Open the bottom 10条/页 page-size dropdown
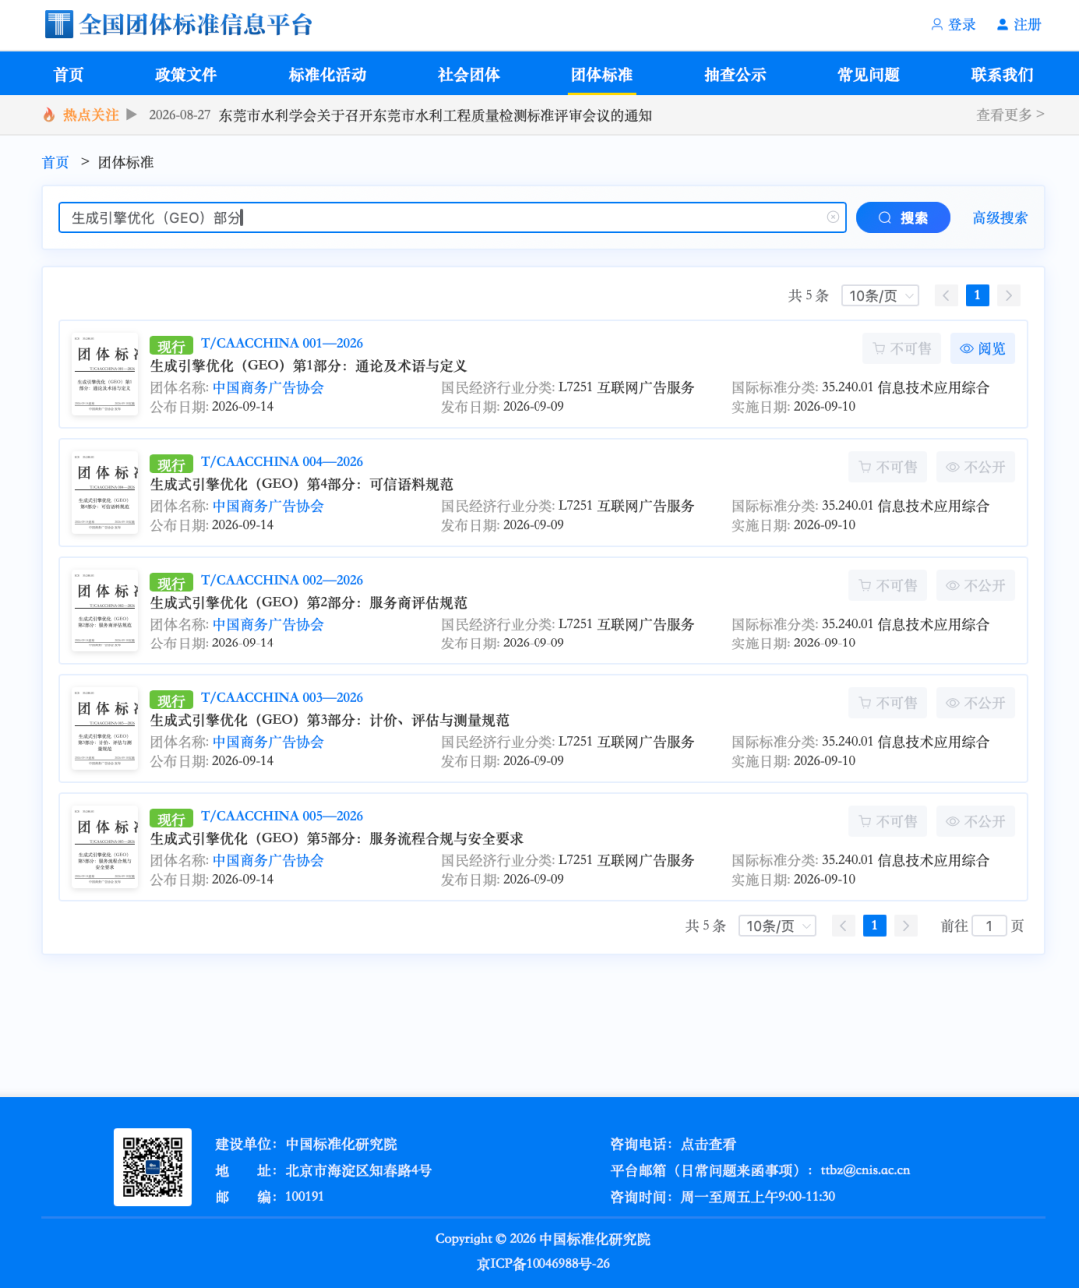The image size is (1079, 1288). click(x=777, y=926)
